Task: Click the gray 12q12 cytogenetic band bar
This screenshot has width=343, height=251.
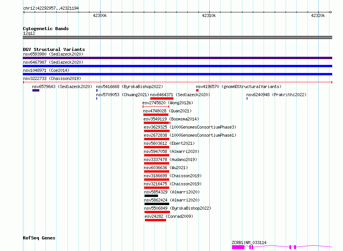Action: click(x=177, y=37)
